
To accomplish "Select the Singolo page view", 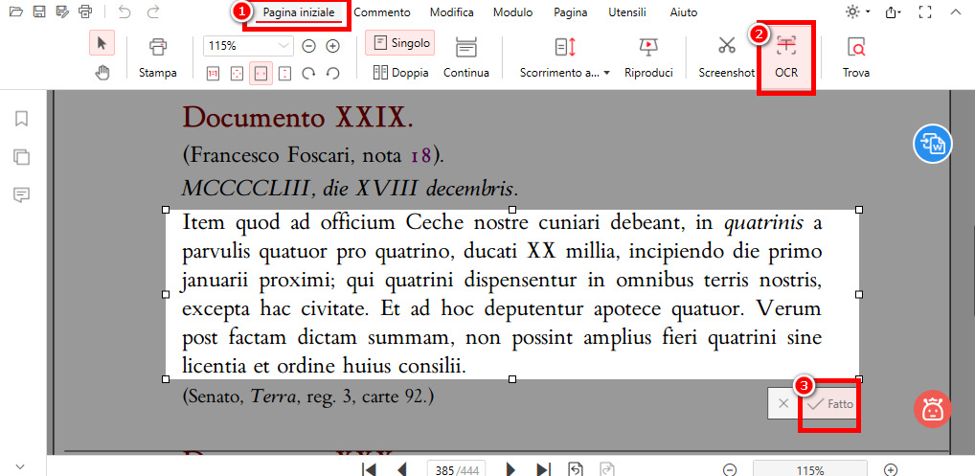I will pos(401,43).
